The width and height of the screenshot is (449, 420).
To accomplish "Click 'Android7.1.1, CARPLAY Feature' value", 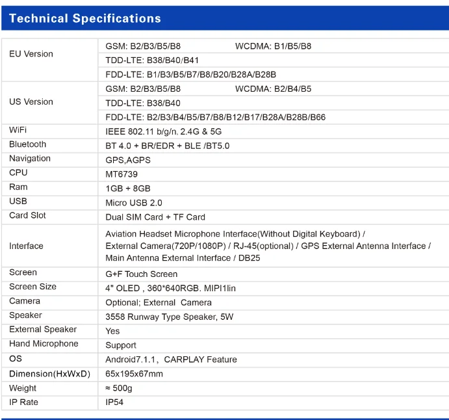I will pos(171,360).
